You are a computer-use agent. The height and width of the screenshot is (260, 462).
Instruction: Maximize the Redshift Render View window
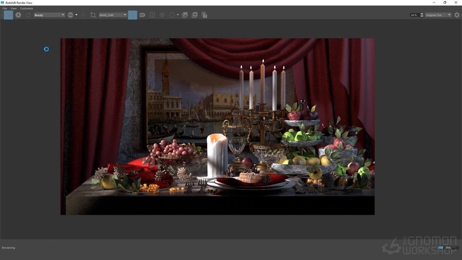pos(445,3)
